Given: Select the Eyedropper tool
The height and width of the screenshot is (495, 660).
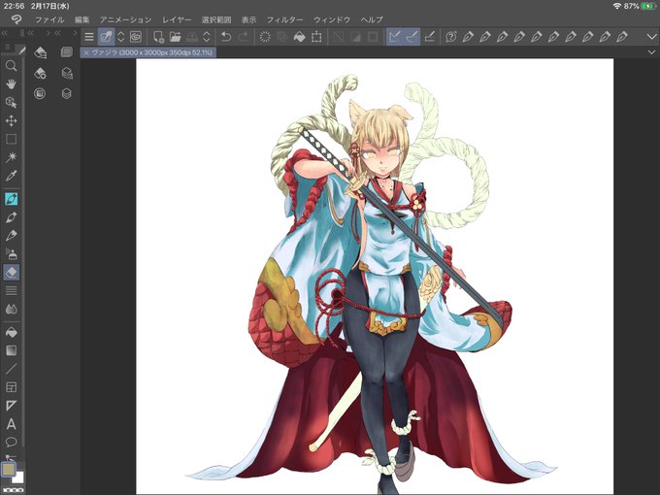Looking at the screenshot, I should 11,176.
